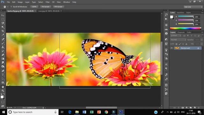Screen dimensions: 204x115
Task: Enable Scroll All Windows checkbox
Action: pyautogui.click(x=11, y=7)
